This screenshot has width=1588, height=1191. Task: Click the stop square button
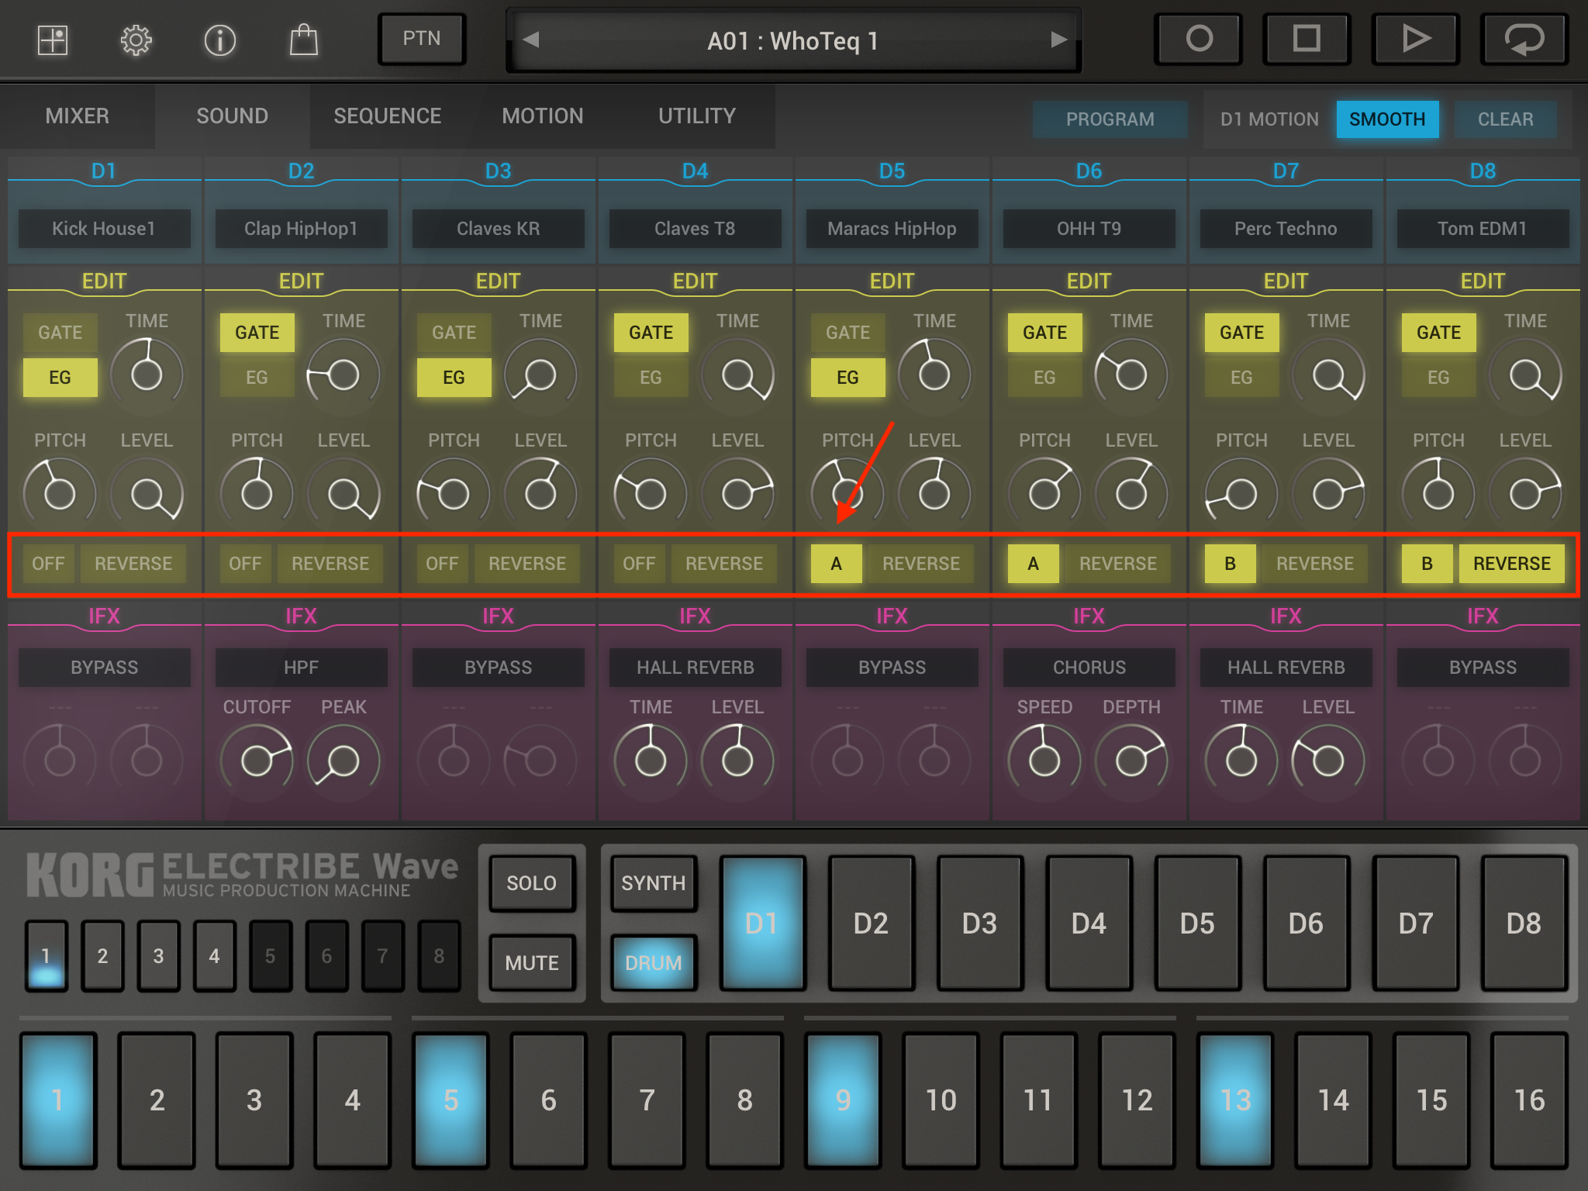point(1307,39)
